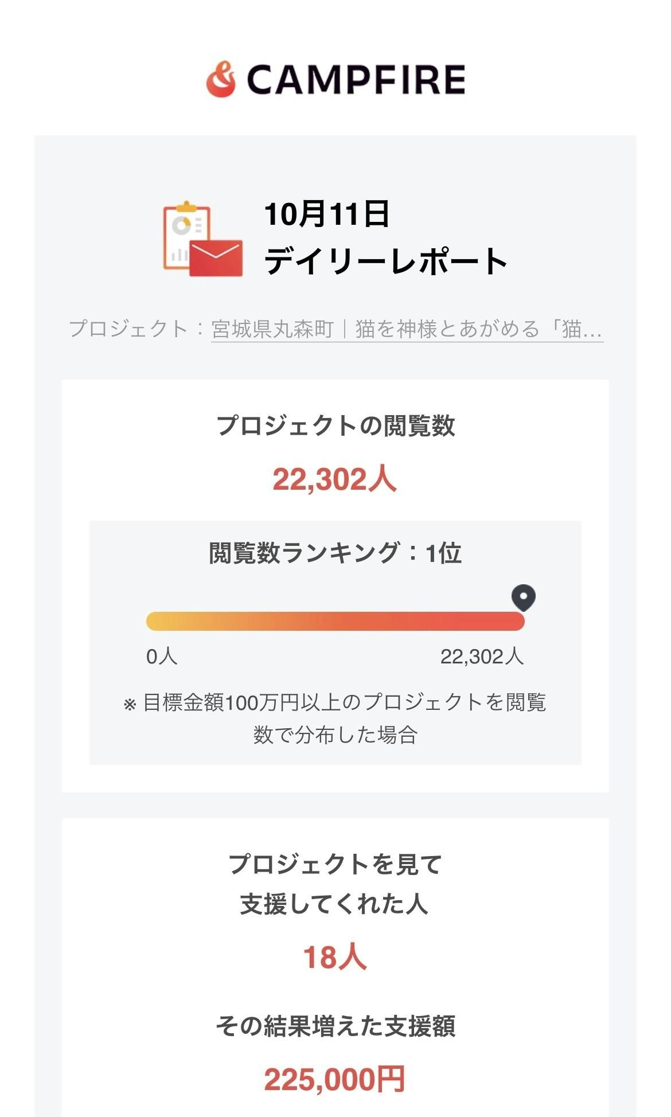Image resolution: width=671 pixels, height=1117 pixels.
Task: Click the large red 22,302人 view count
Action: tap(335, 479)
